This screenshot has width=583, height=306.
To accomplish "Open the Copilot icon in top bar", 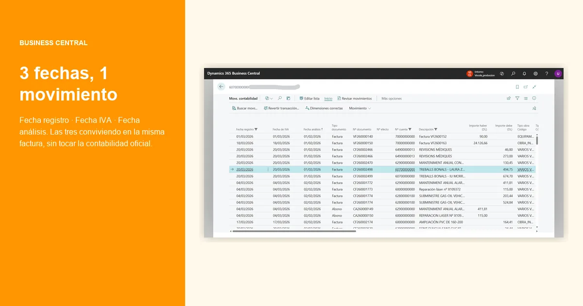I will pyautogui.click(x=502, y=74).
